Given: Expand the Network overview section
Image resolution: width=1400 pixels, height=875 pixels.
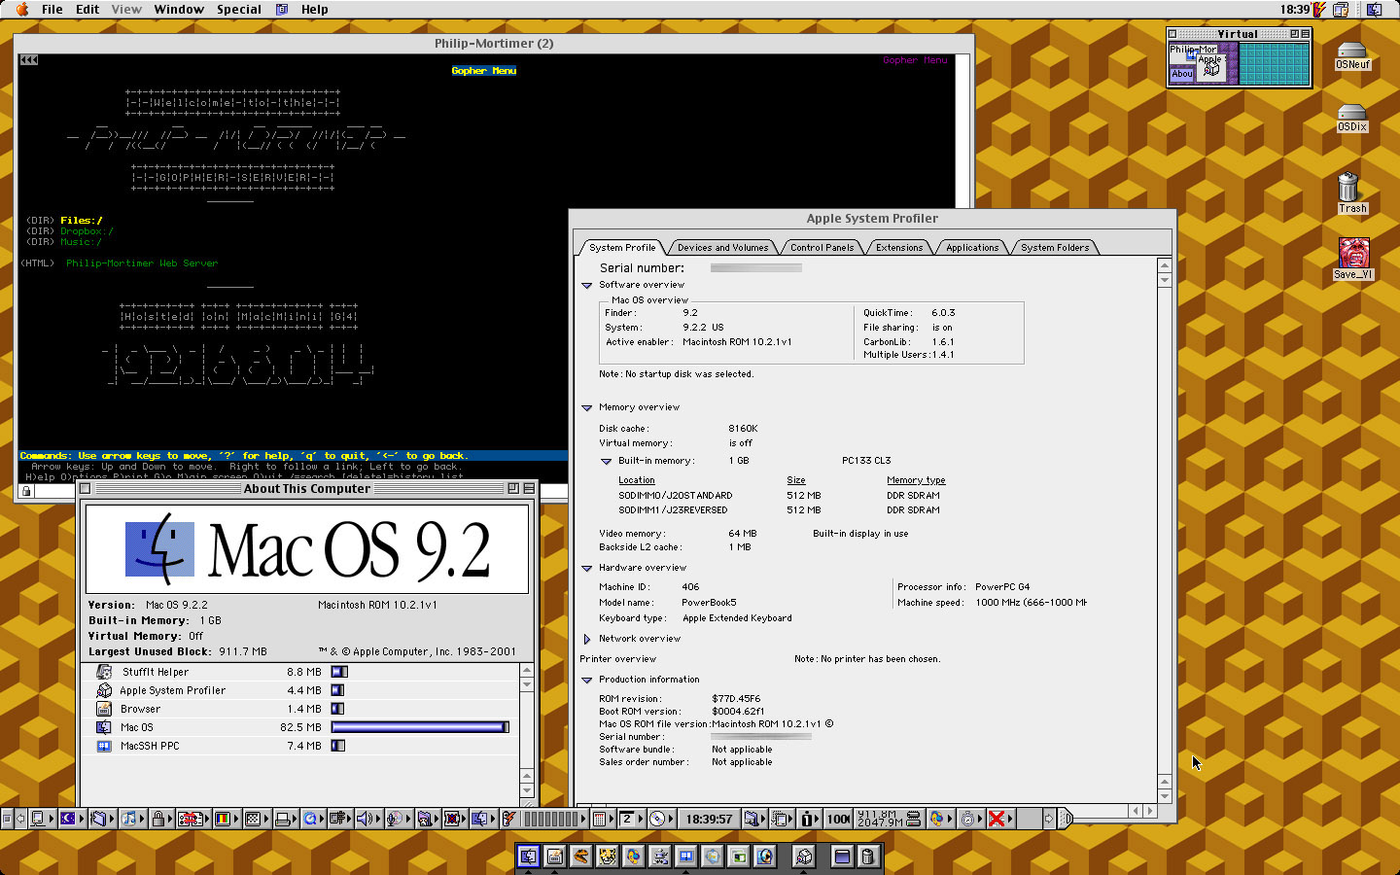Looking at the screenshot, I should click(587, 640).
